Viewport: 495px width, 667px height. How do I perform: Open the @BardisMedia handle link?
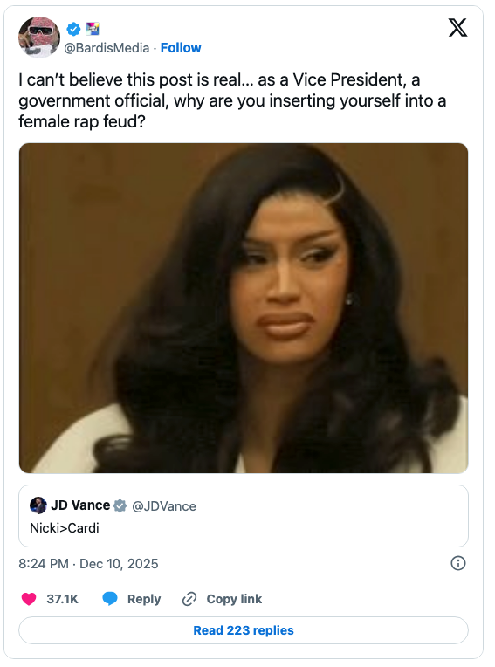(107, 48)
